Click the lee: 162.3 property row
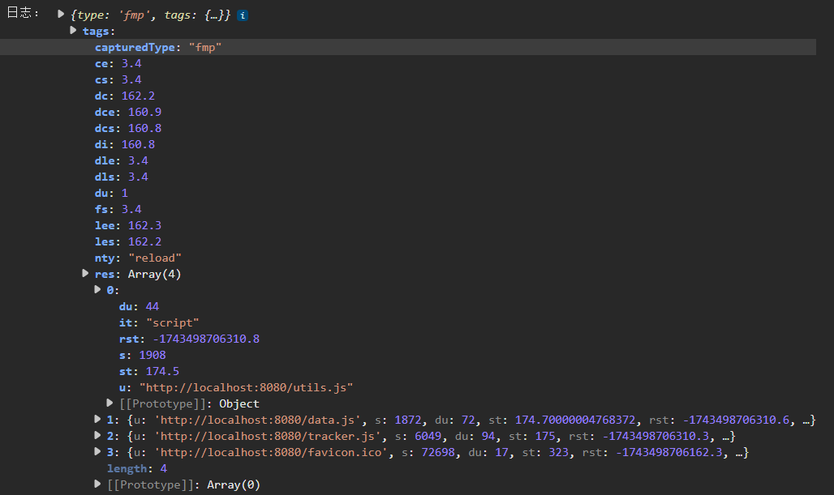The image size is (834, 495). 128,225
